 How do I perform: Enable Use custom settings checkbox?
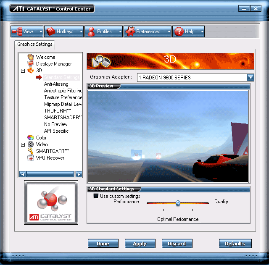tap(96, 196)
